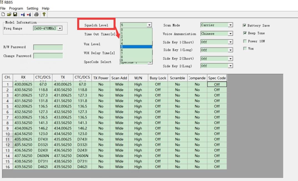Viewport: 298px width, 181px height.
Task: Open the Side Key 1(Short) dropdown
Action: pyautogui.click(x=230, y=42)
